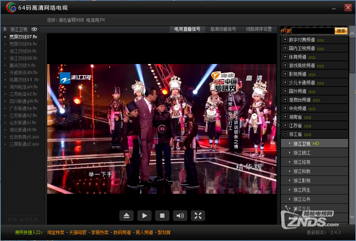Collapse the 浙江省 category

285,134
